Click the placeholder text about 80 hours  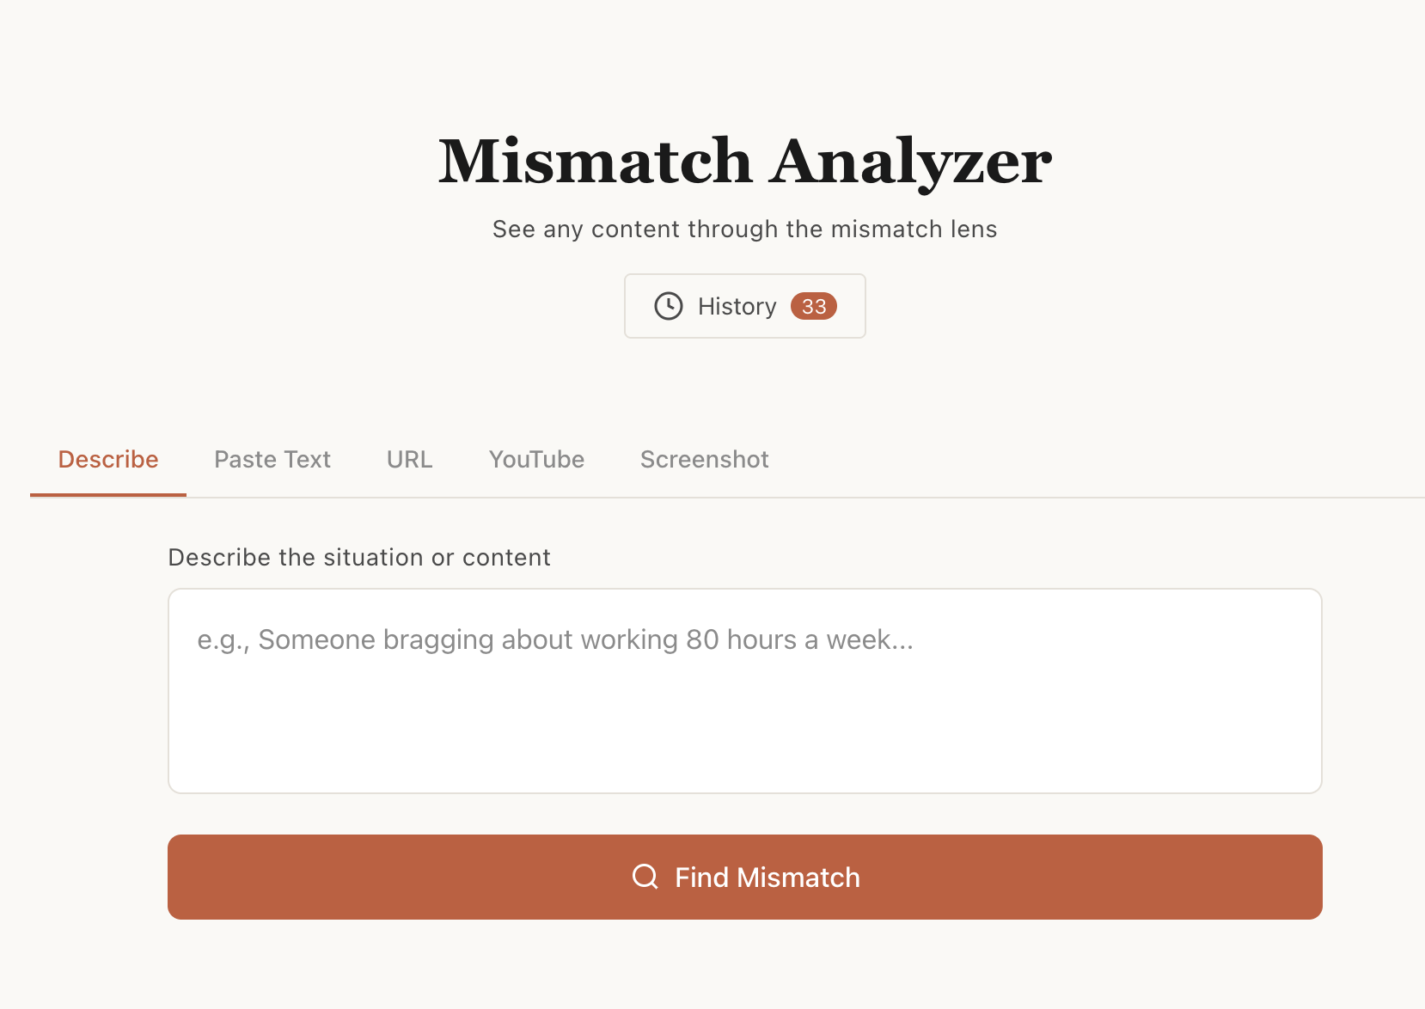tap(555, 640)
